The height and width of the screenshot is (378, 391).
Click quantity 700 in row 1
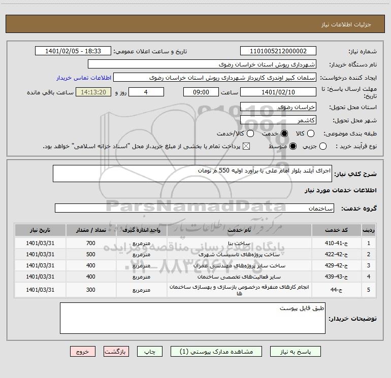pyautogui.click(x=91, y=243)
